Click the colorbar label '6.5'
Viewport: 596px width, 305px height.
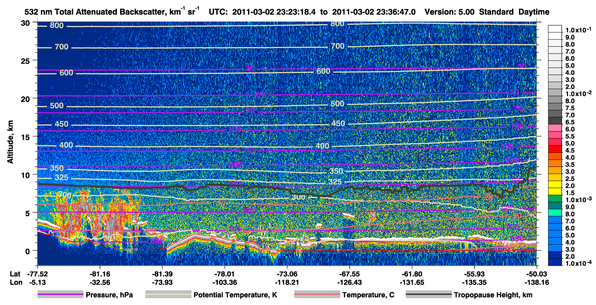(570, 122)
